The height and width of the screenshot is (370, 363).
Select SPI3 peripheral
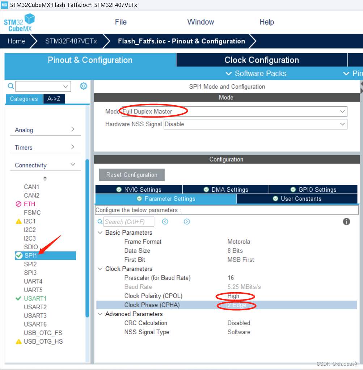click(30, 273)
